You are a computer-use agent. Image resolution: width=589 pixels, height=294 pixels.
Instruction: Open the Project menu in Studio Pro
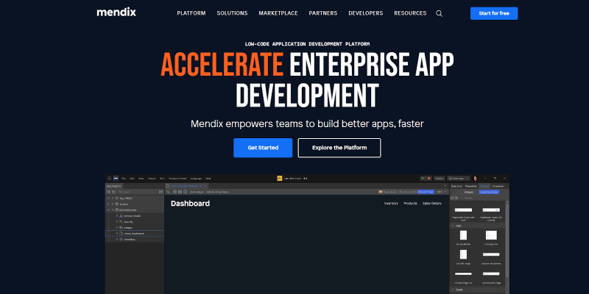tap(152, 179)
